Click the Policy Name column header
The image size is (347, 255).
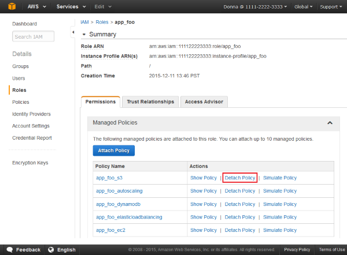tap(110, 166)
